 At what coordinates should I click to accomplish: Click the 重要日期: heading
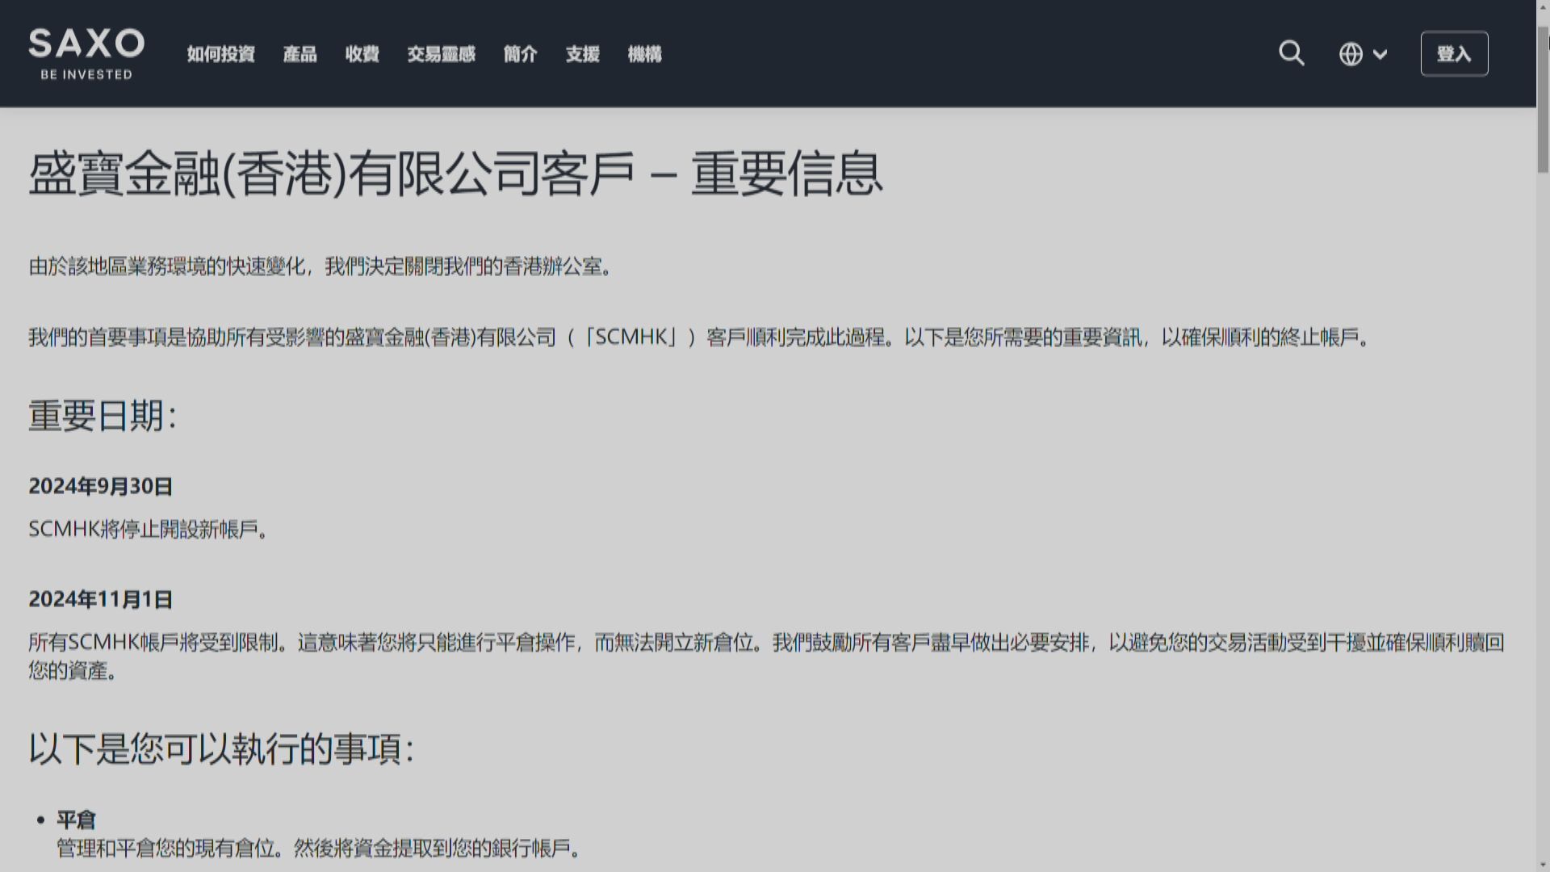pos(103,416)
